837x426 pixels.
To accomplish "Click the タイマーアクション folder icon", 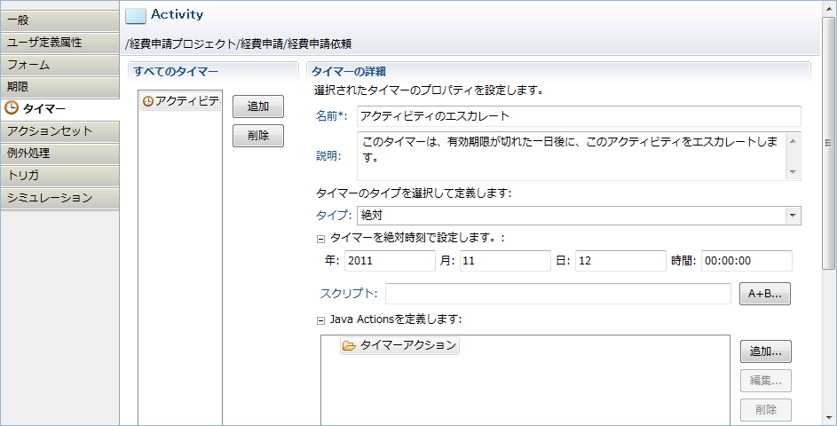I will [x=349, y=346].
